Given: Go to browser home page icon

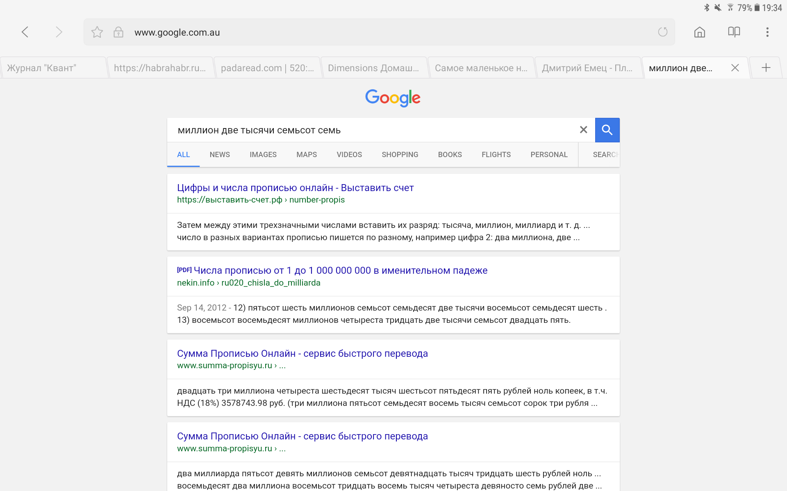Looking at the screenshot, I should pos(699,32).
